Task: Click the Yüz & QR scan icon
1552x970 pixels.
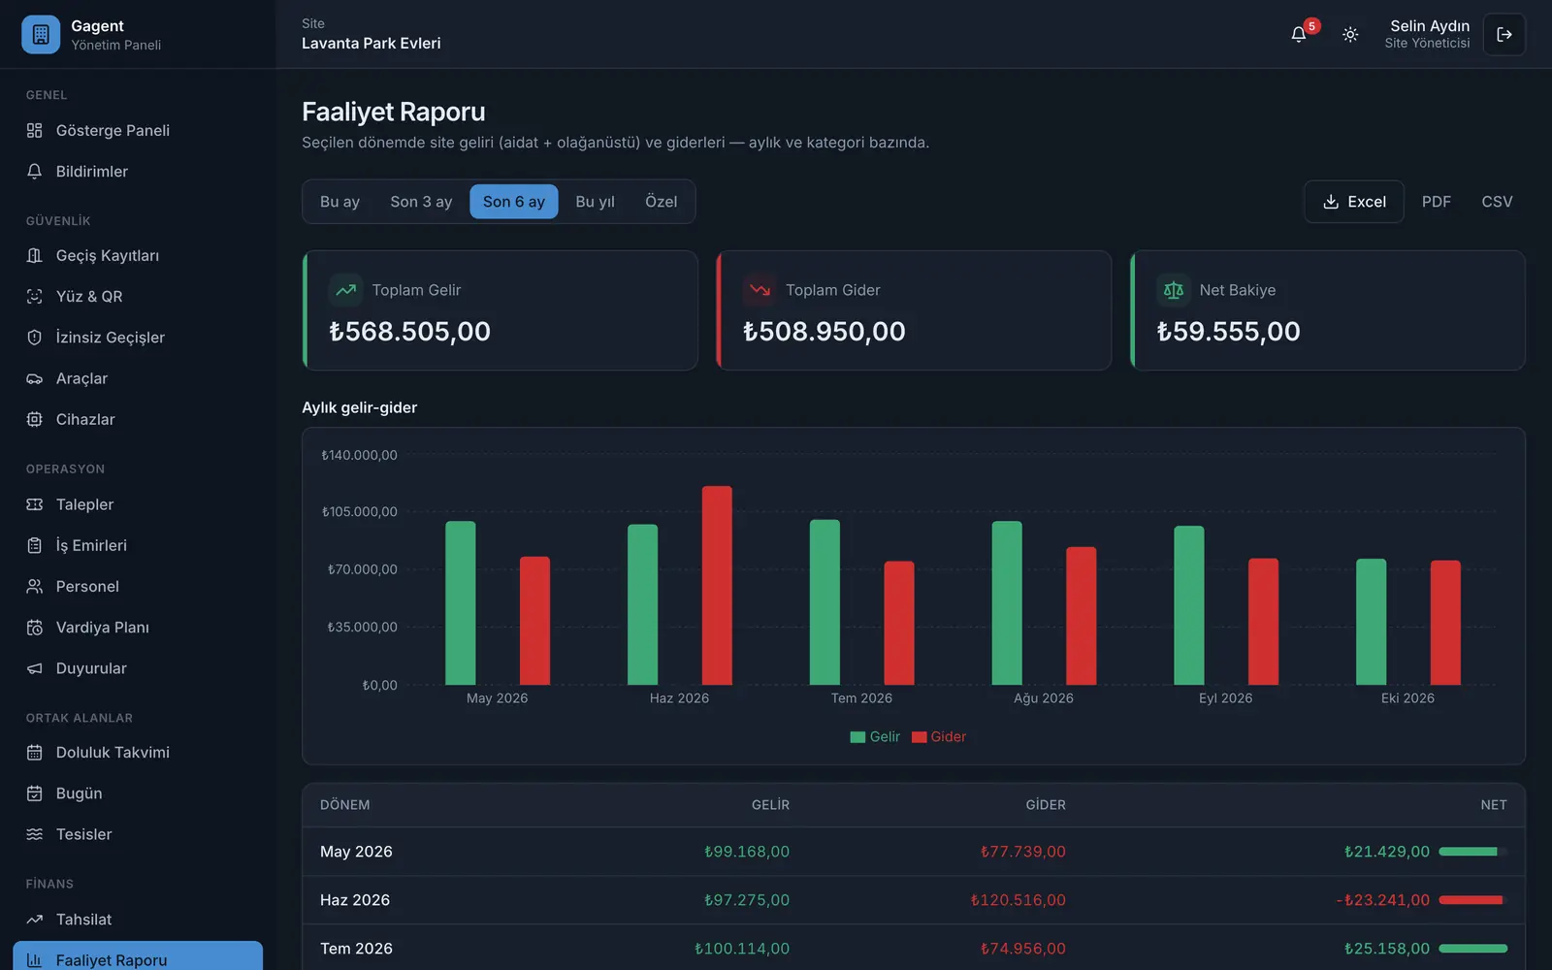Action: (35, 297)
